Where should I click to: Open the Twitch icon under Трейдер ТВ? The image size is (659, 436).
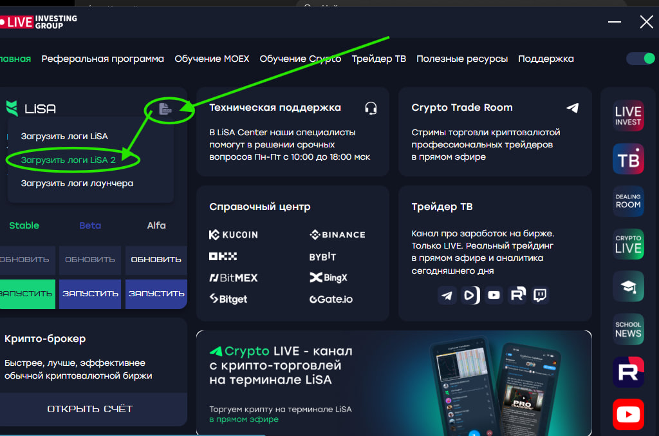540,295
